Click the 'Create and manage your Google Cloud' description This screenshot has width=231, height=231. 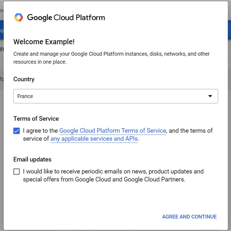click(x=111, y=58)
